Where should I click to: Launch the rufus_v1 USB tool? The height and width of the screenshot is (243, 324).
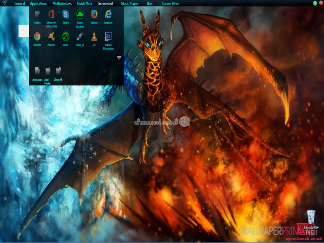click(x=80, y=36)
